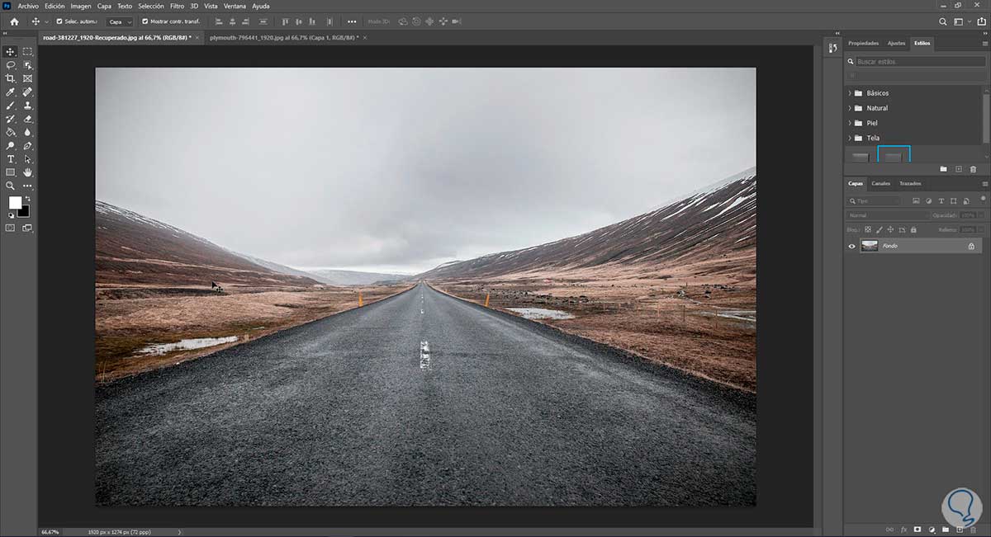Select the Rectangular Marquee tool
This screenshot has height=537, width=991.
click(x=27, y=52)
